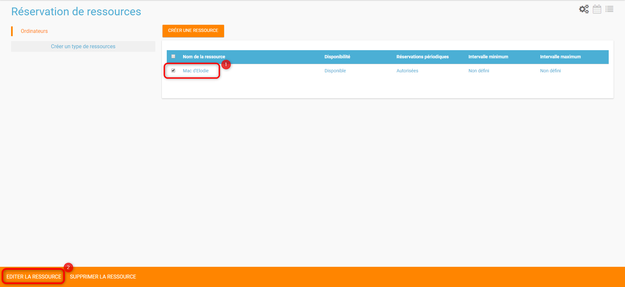625x287 pixels.
Task: Open the Mac d'Elodie resource link
Action: tap(195, 71)
